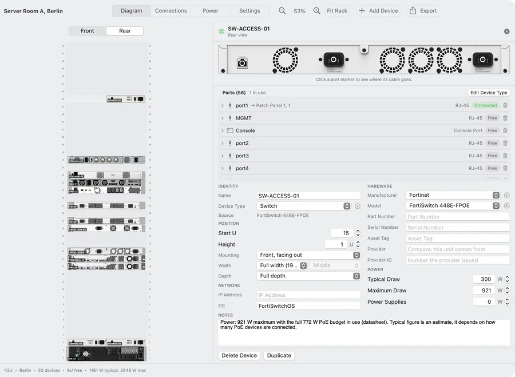Click the Fit Rack button
515x377 pixels.
point(337,11)
